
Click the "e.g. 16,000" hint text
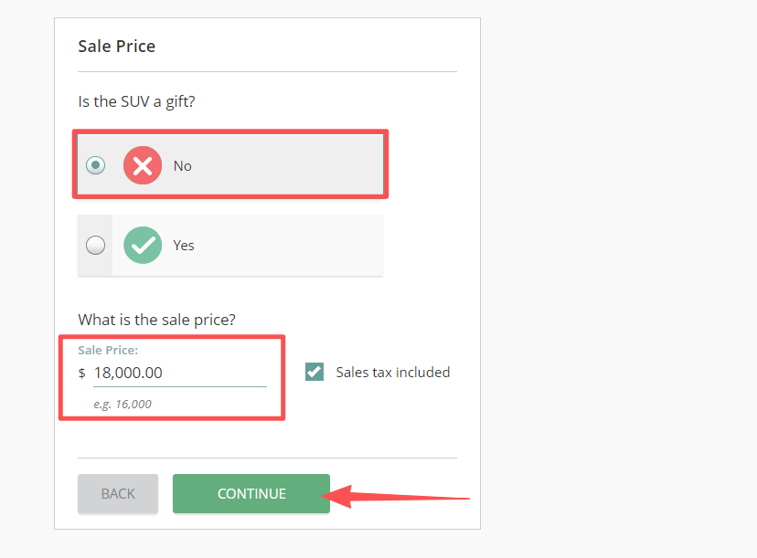click(123, 404)
